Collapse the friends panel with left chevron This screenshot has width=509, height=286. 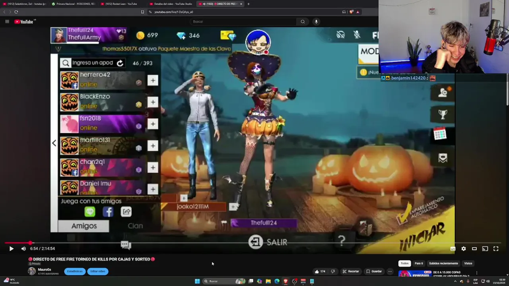[x=54, y=143]
